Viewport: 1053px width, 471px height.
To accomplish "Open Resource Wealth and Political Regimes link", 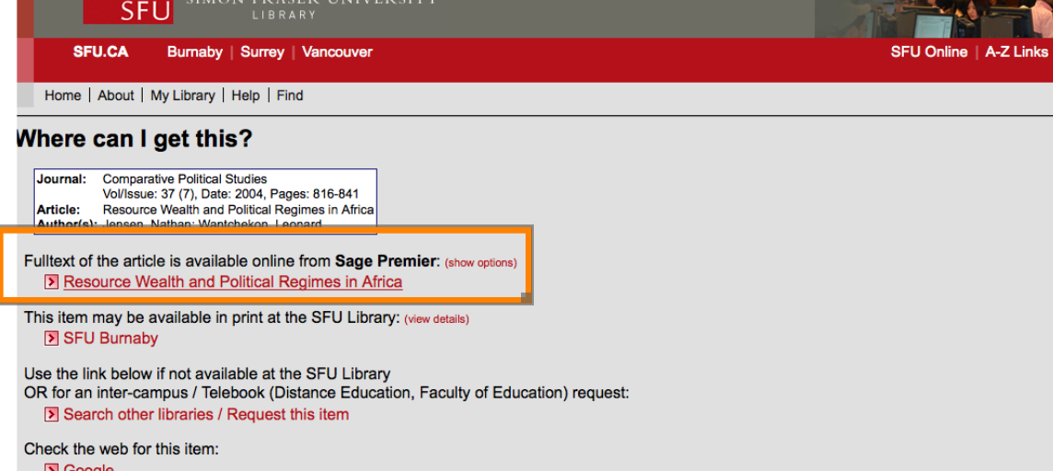I will pyautogui.click(x=233, y=282).
